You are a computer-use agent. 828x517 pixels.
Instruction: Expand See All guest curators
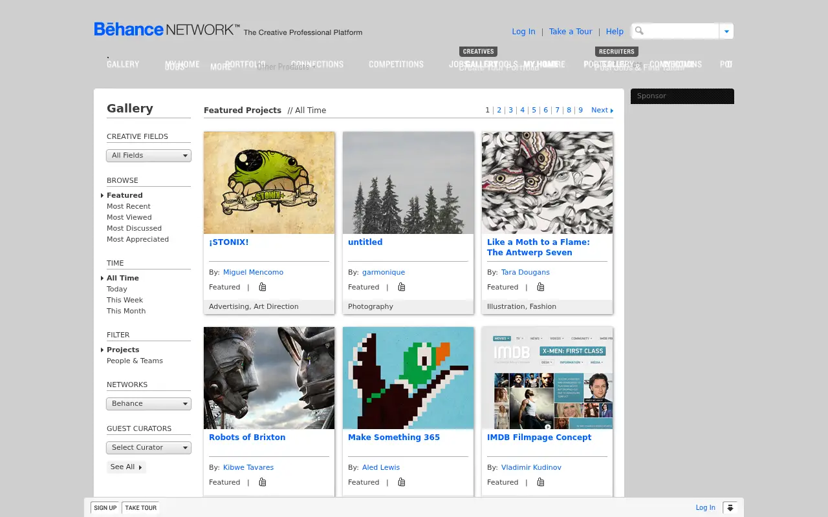[x=126, y=467]
